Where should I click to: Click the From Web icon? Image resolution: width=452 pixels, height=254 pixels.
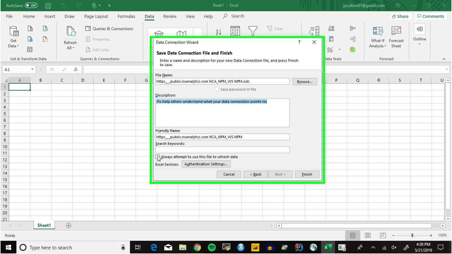click(x=30, y=39)
